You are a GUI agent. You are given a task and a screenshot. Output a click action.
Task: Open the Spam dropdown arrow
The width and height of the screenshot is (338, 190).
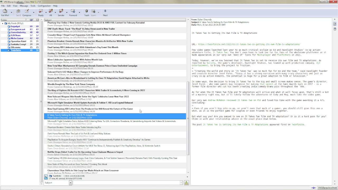coord(98,12)
